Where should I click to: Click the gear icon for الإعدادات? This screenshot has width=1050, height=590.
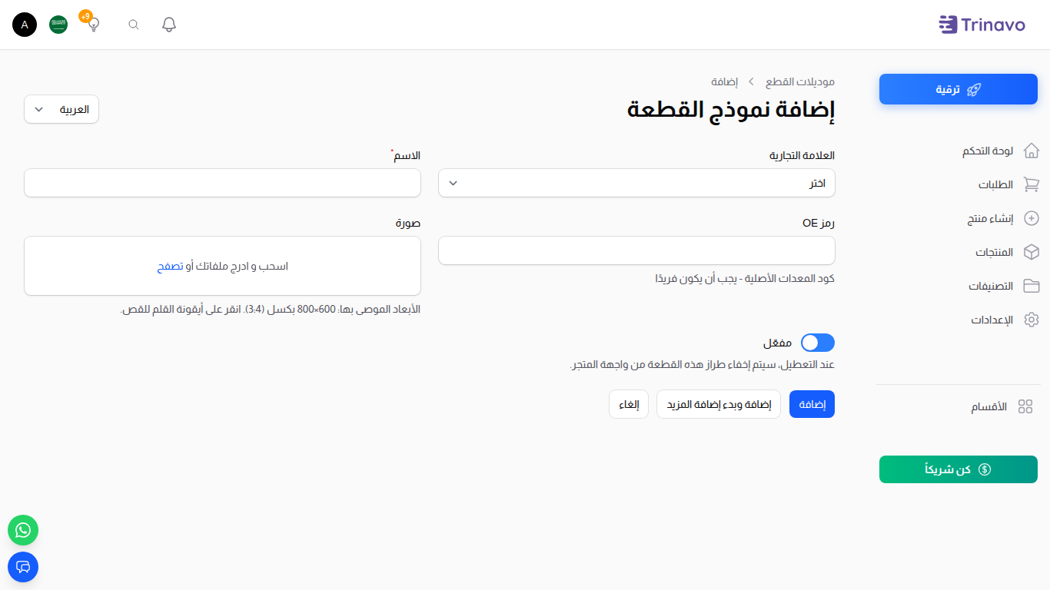click(x=1032, y=320)
